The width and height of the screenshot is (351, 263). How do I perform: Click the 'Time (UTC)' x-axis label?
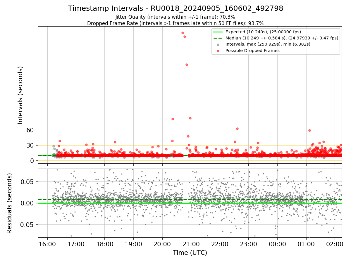(x=190, y=253)
